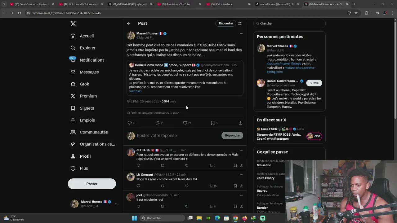Open account menu dots beside Marvel fitness
The image size is (397, 223).
point(117,204)
